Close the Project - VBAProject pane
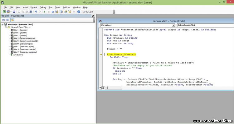Screen dimensions: 234x124 [x=93, y=16]
